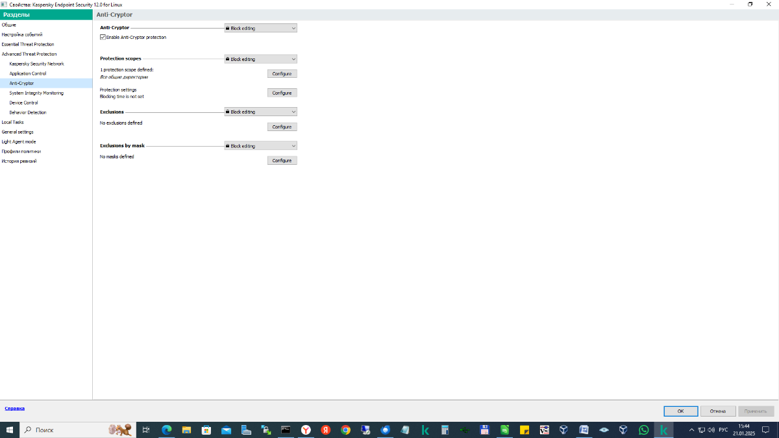This screenshot has width=779, height=438.
Task: Click Configure under Exclusions by mask
Action: pos(282,160)
